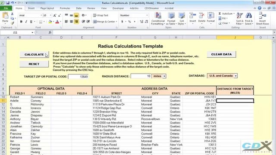Viewport: 276px width, 155px height.
Task: Open Conditional Formatting menu
Action: click(158, 19)
